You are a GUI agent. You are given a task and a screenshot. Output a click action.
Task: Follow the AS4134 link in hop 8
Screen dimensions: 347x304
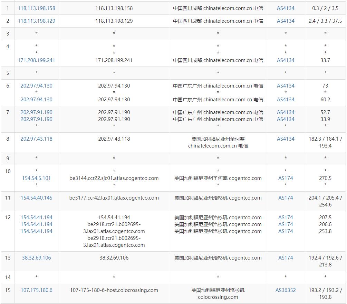pyautogui.click(x=286, y=139)
